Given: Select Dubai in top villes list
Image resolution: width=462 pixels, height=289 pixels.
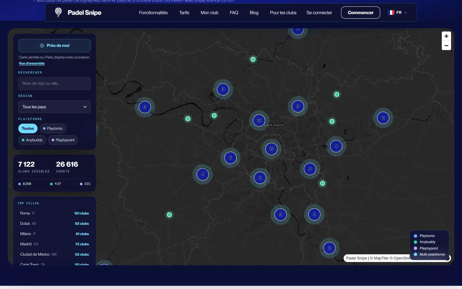Looking at the screenshot, I should tap(55, 223).
